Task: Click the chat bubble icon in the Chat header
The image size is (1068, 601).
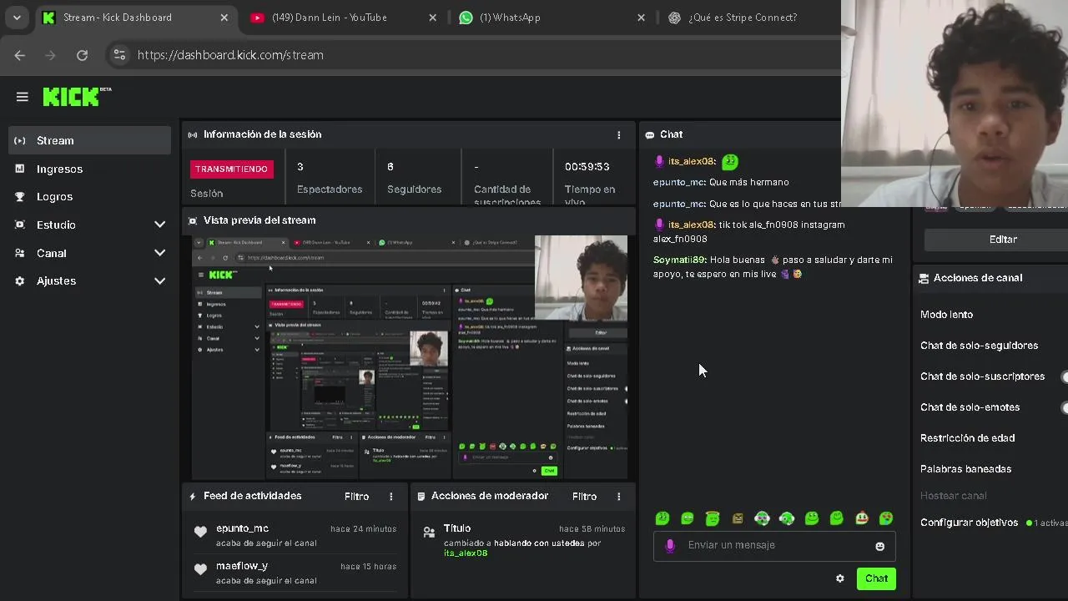Action: point(650,134)
